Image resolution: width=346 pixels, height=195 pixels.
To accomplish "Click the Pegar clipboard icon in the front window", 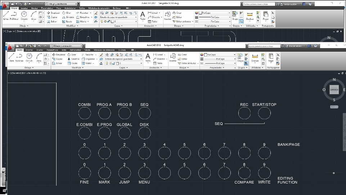I will [270, 57].
